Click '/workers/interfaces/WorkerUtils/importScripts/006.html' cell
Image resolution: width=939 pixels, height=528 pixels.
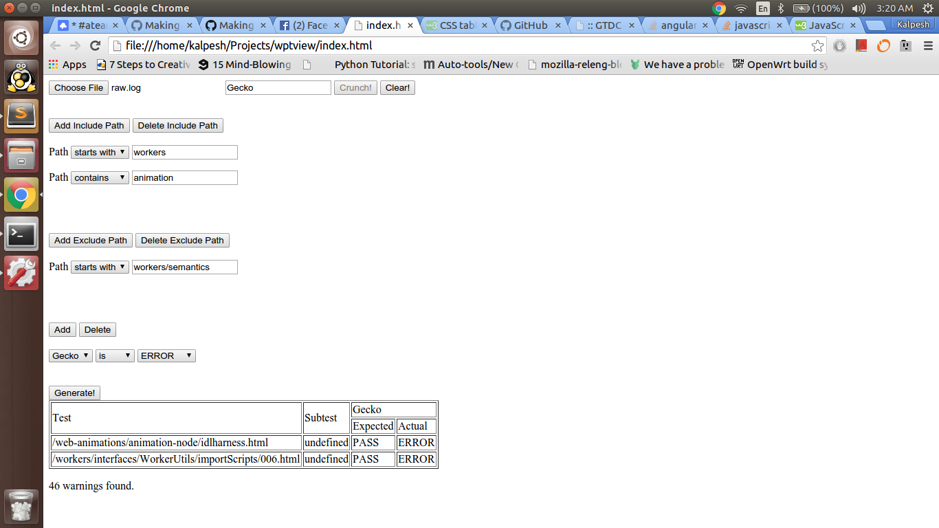tap(176, 459)
